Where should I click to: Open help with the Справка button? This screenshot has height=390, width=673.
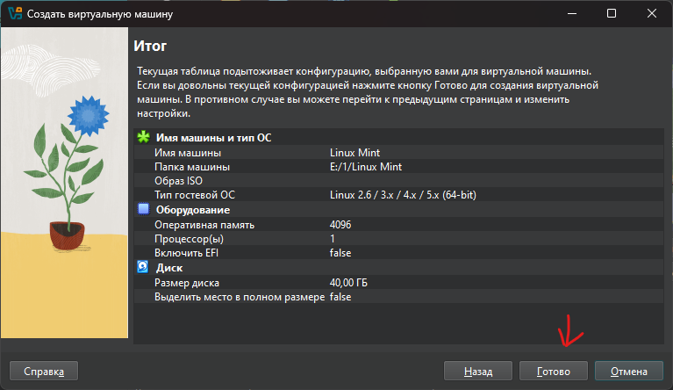44,371
